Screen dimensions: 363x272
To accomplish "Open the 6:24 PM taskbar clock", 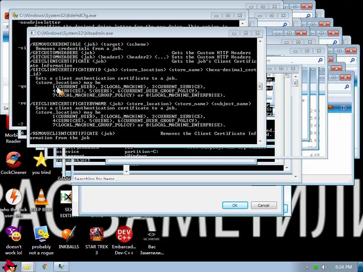I will 344,267.
